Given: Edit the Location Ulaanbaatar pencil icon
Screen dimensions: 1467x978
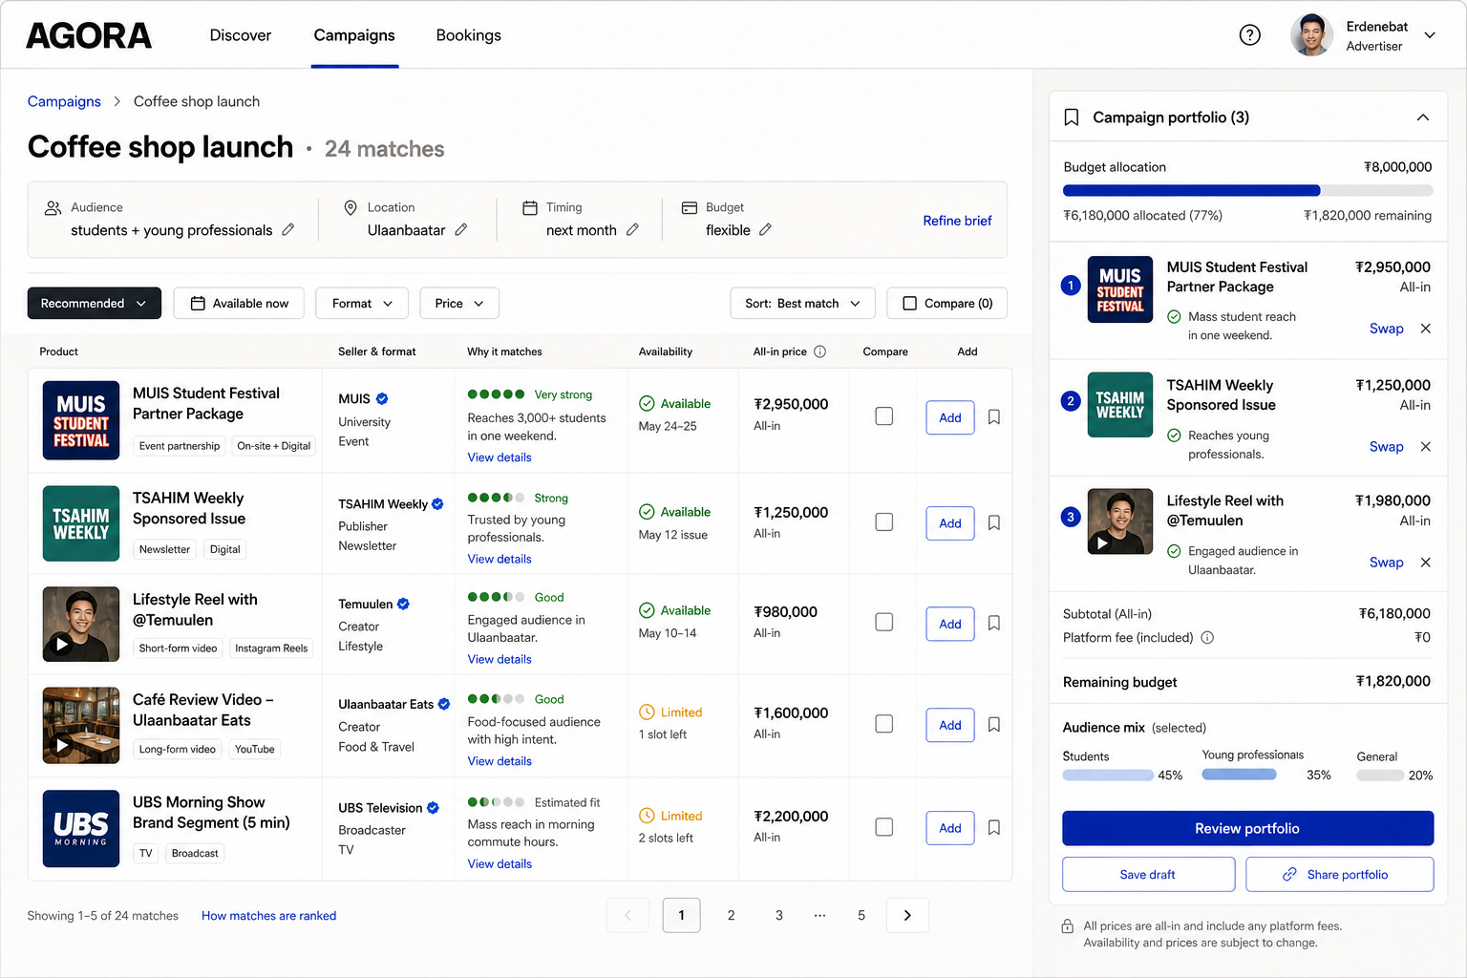Looking at the screenshot, I should pyautogui.click(x=461, y=230).
